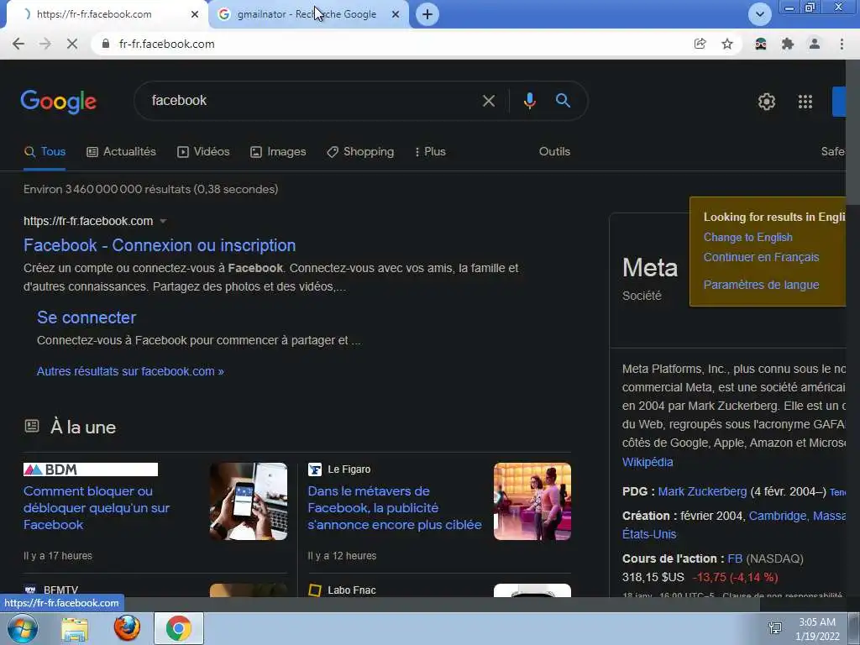This screenshot has width=860, height=645.
Task: Select the Tous results tab
Action: pos(45,151)
